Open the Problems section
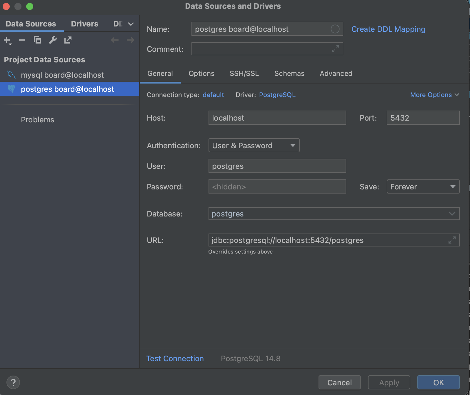The image size is (470, 395). [x=37, y=120]
